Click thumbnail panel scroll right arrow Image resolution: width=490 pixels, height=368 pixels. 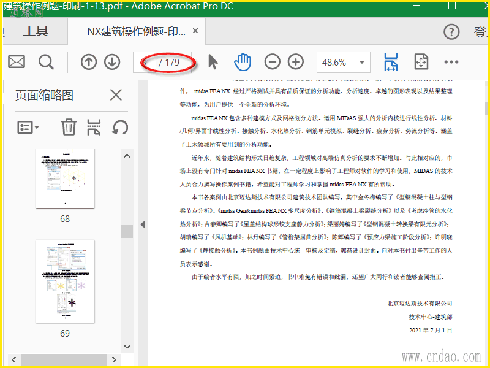pos(114,359)
